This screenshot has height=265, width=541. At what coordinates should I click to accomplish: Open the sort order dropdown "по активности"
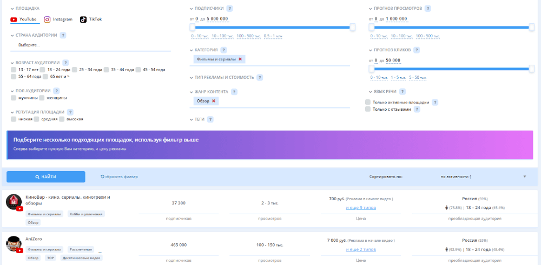[482, 176]
